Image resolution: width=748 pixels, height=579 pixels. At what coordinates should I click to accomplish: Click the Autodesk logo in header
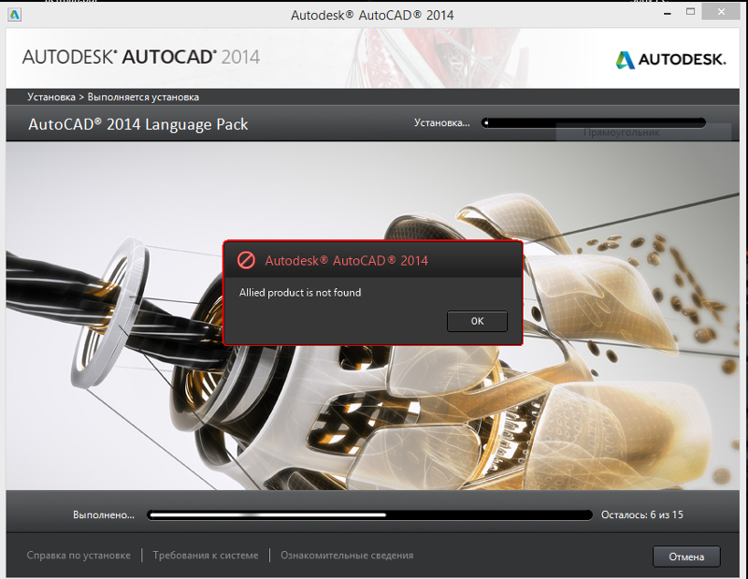[x=670, y=60]
